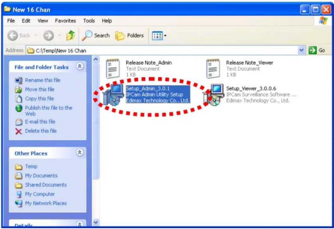
Task: Click Copy this file link
Action: (x=39, y=99)
